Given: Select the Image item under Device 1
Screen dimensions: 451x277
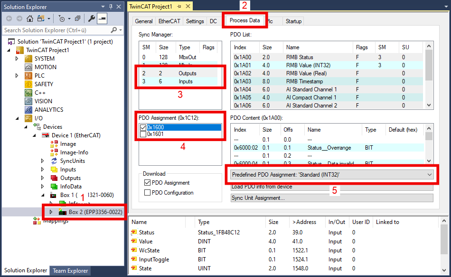Looking at the screenshot, I should click(68, 143).
